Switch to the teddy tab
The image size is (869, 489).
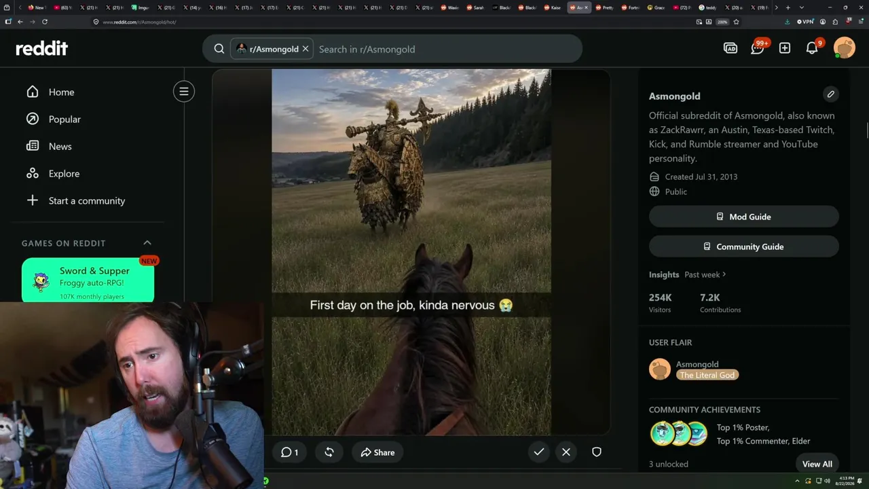coord(708,7)
